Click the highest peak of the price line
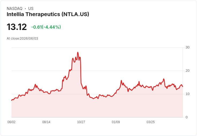Viewport: 197px width, 136px height. coord(78,52)
